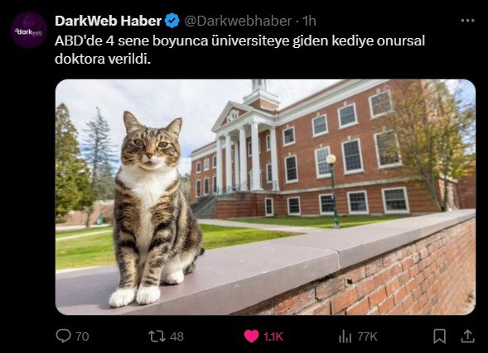Screen dimensions: 488x353
Task: Open the DarkWeb Haber display name
Action: [x=108, y=21]
